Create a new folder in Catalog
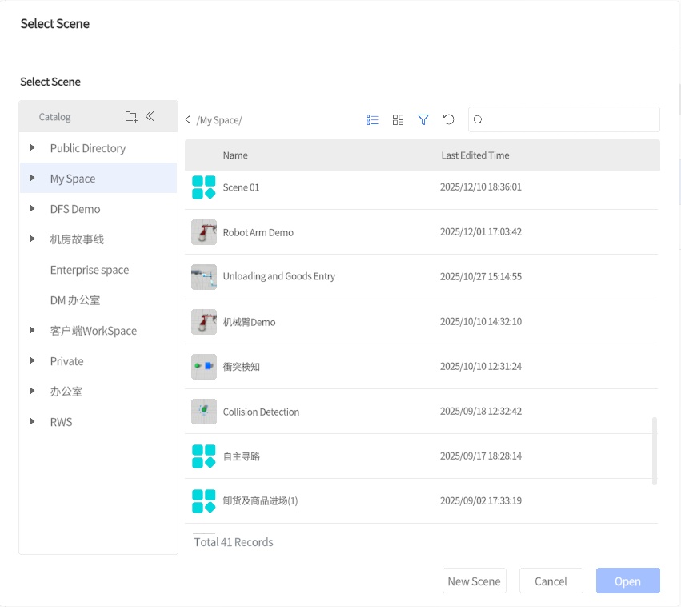The image size is (681, 607). coord(131,116)
